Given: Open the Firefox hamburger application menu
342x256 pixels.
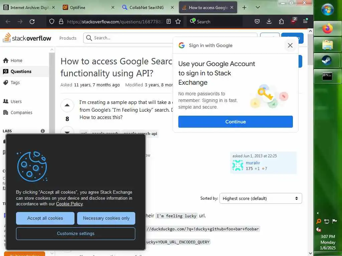Looking at the screenshot, I should point(305,21).
